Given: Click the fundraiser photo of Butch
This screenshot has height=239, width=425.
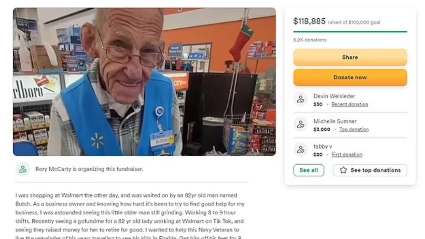Looking at the screenshot, I should [x=144, y=82].
